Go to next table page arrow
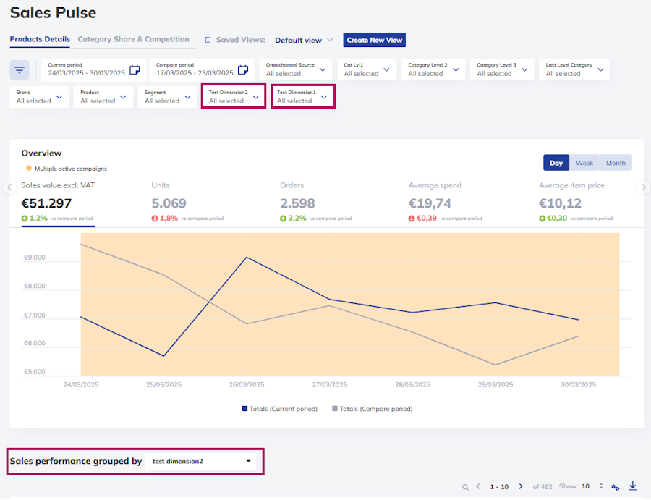Screen dimensions: 651x500 tap(521, 486)
